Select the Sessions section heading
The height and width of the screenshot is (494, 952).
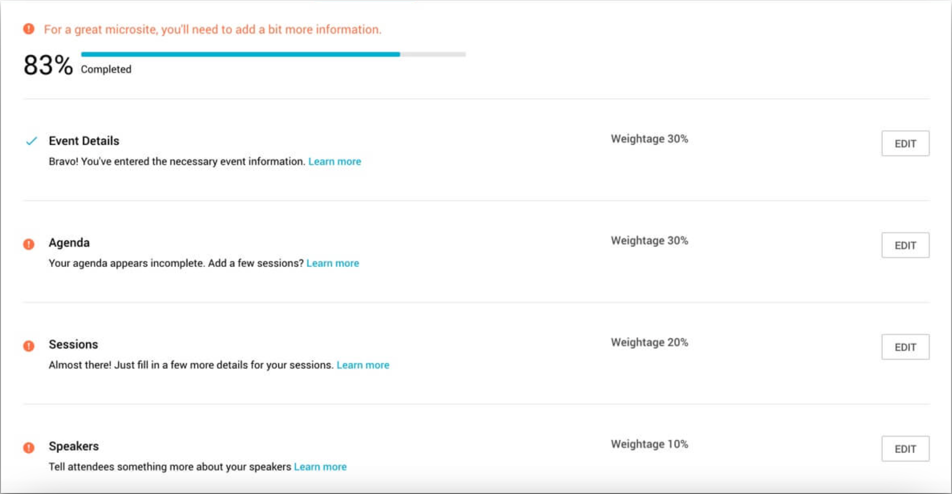point(73,345)
